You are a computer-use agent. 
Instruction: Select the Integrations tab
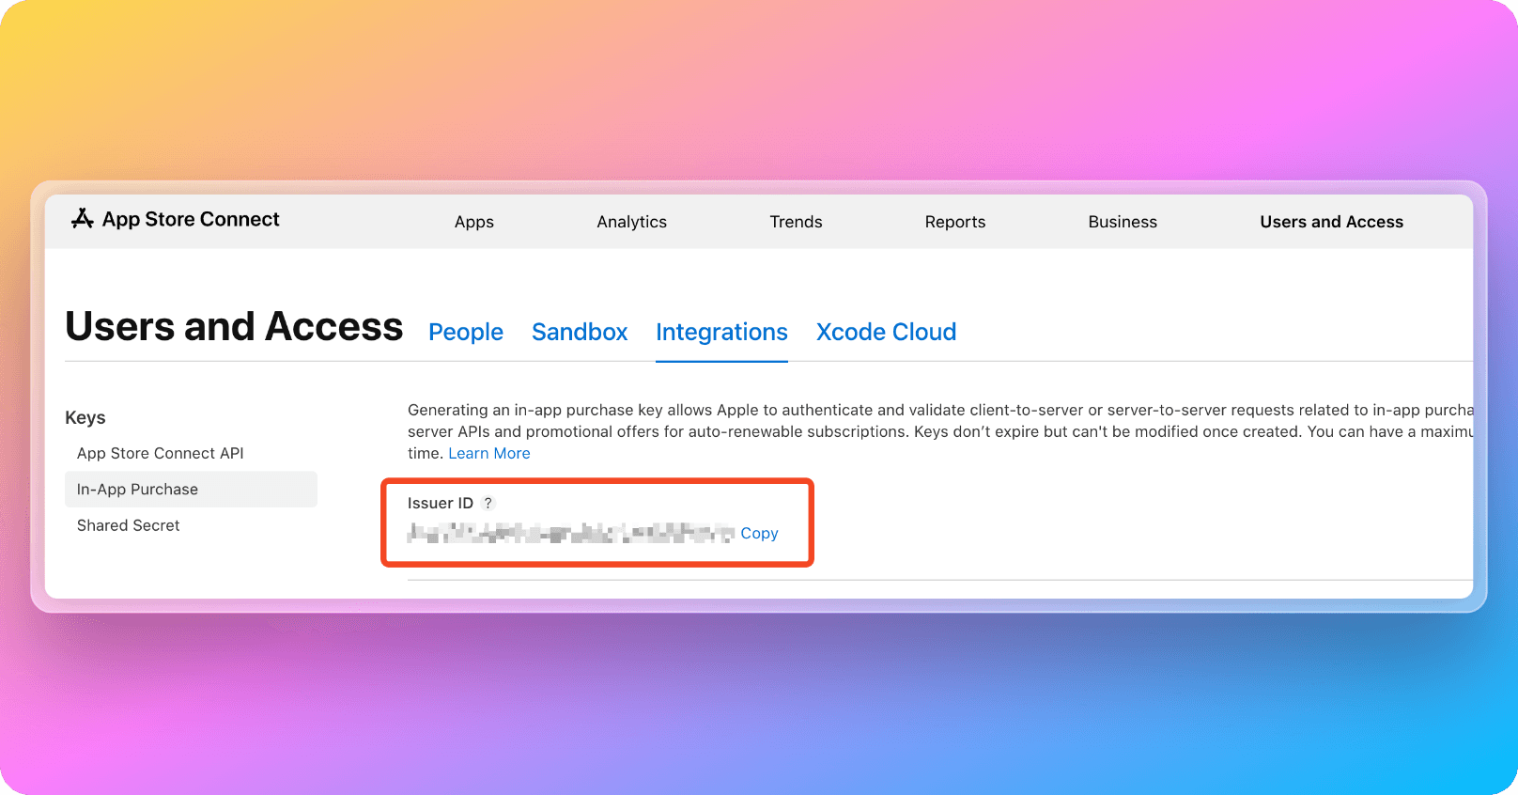[x=721, y=332]
